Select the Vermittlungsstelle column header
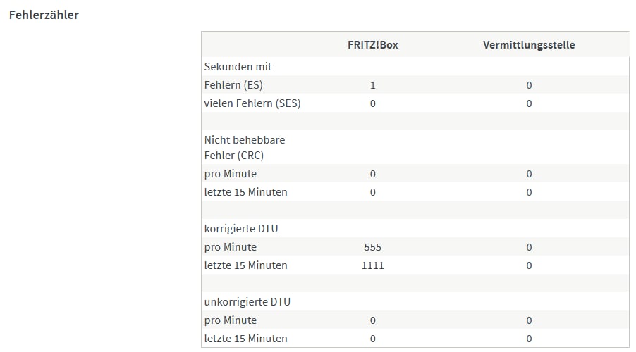This screenshot has height=352, width=636. click(529, 45)
